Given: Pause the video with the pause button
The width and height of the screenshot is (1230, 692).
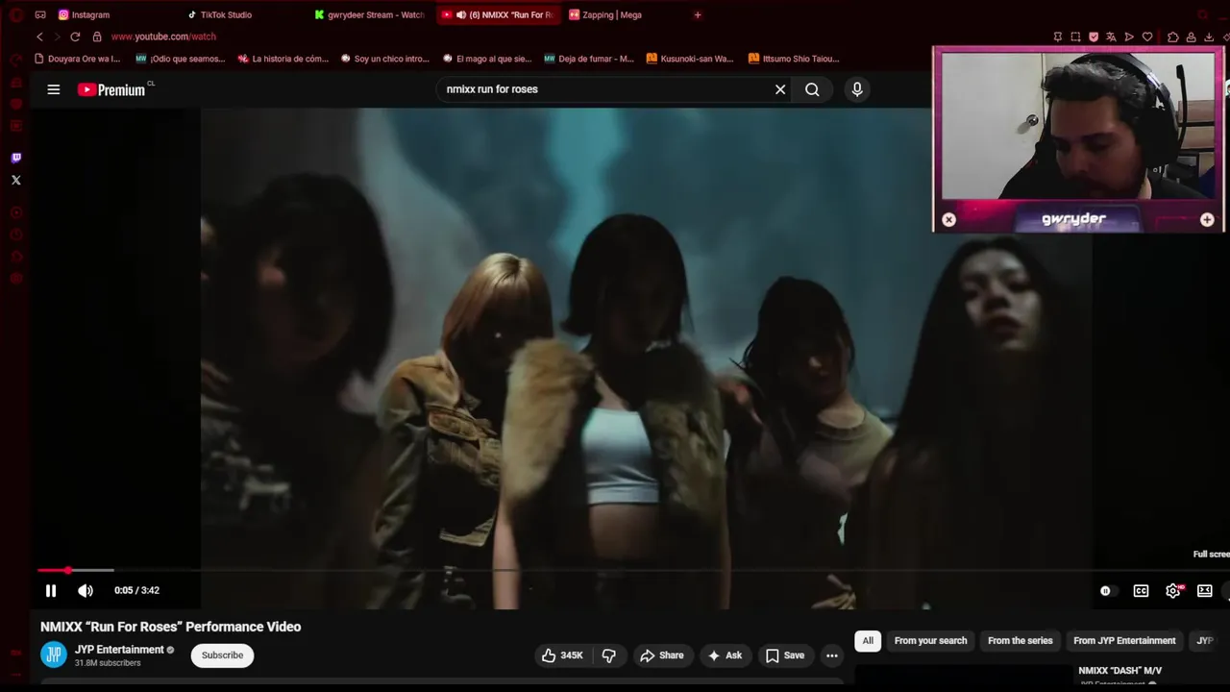Looking at the screenshot, I should click(x=51, y=591).
